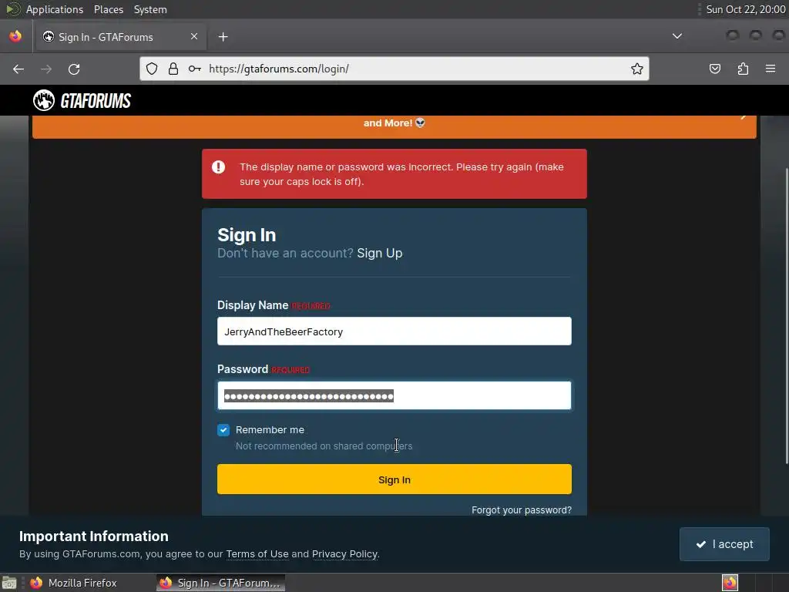Click the URL address bar text

[x=279, y=69]
